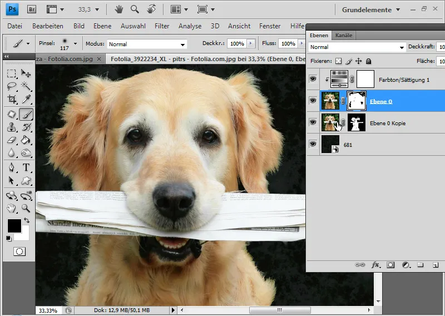Open the Grundelemente workspace switcher
This screenshot has height=316, width=445.
(370, 10)
